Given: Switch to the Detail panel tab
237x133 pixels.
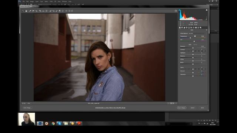Looking at the screenshot, I should coord(184,28).
